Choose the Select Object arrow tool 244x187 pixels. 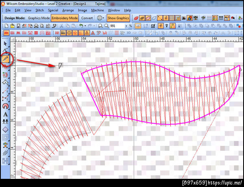(x=5, y=44)
